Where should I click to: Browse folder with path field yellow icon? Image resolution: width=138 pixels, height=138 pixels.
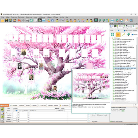click(136, 28)
